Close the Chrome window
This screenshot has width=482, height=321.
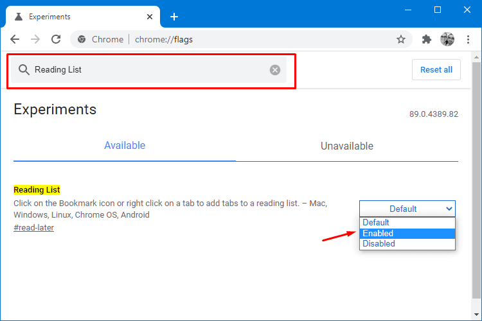pos(467,10)
